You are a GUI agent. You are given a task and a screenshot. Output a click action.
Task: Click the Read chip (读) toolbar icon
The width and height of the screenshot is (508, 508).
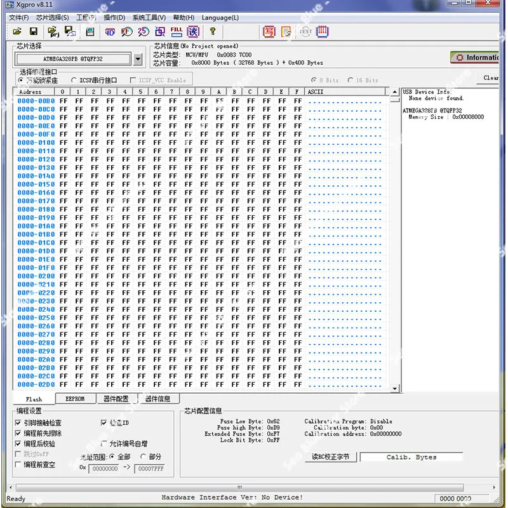click(x=193, y=31)
